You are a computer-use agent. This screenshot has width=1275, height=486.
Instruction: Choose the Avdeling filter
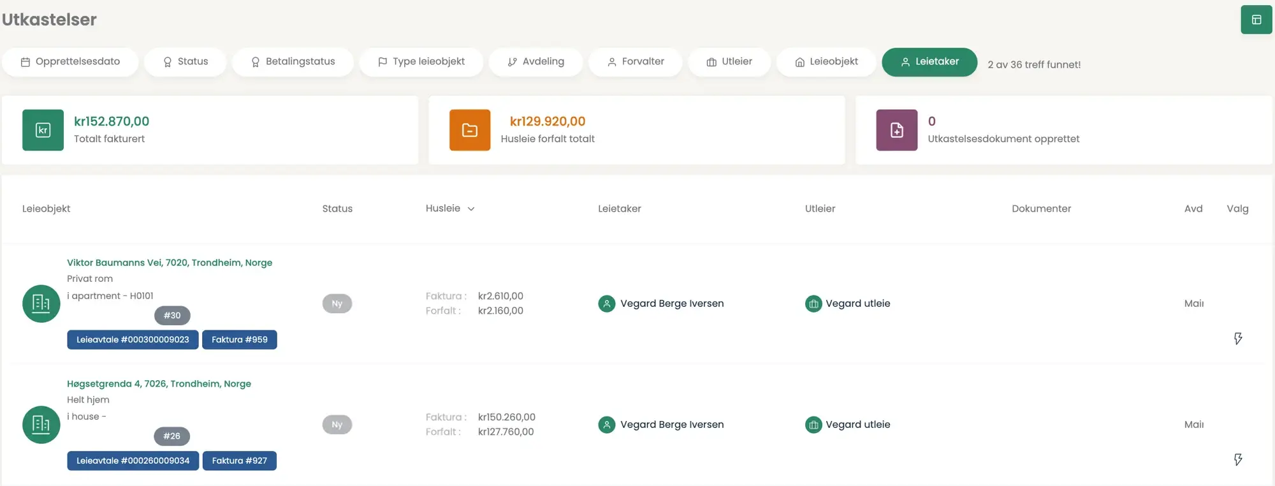(x=535, y=62)
